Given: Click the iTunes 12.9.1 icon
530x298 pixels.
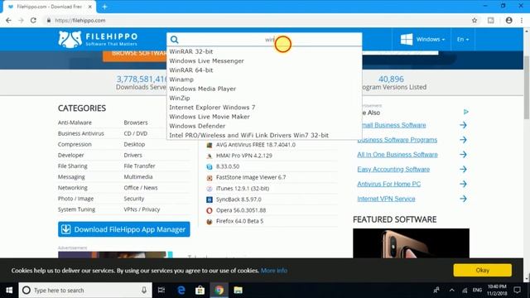Looking at the screenshot, I should pyautogui.click(x=210, y=189).
